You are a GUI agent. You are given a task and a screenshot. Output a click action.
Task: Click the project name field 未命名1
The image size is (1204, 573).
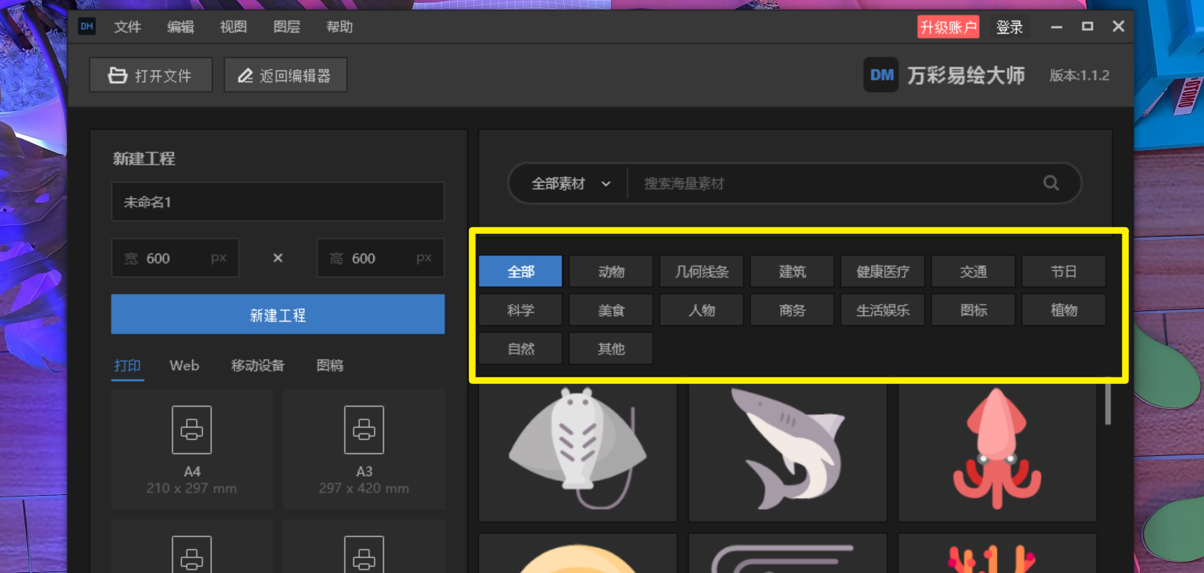tap(278, 202)
